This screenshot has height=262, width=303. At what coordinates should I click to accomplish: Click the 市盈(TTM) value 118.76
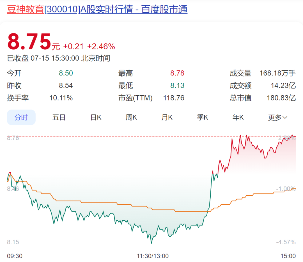pos(174,98)
